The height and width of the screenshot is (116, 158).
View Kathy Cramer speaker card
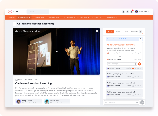pyautogui.click(x=29, y=102)
